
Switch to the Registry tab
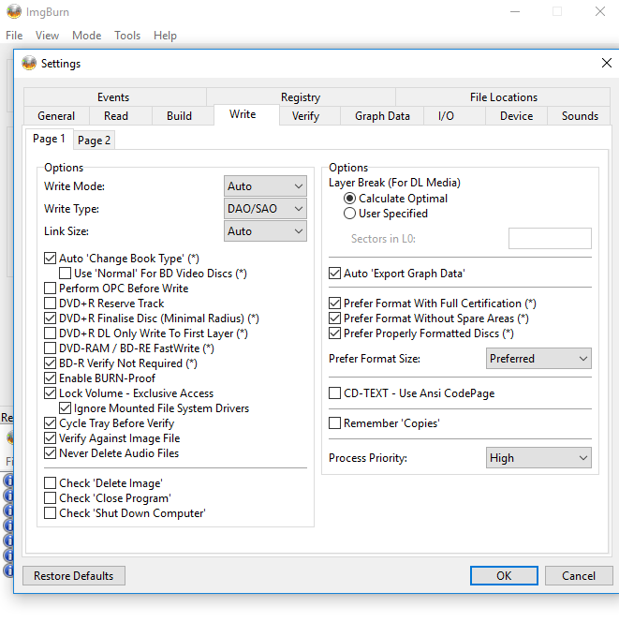click(301, 97)
